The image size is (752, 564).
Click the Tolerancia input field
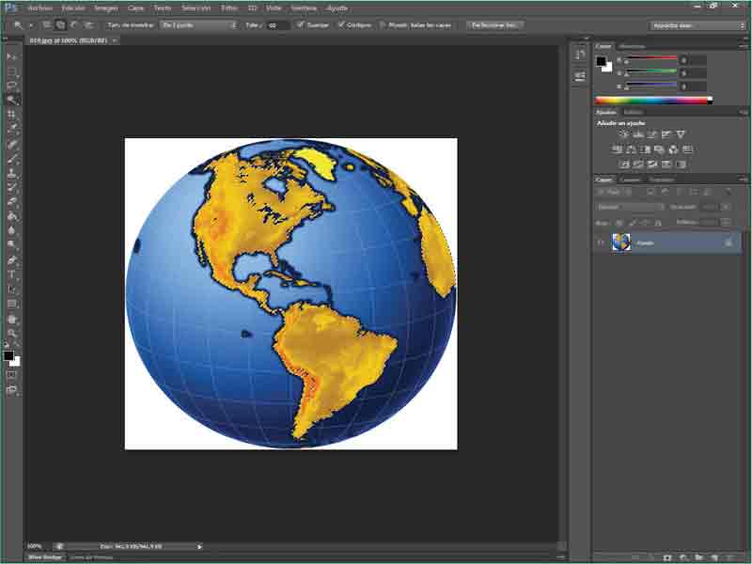click(x=278, y=24)
